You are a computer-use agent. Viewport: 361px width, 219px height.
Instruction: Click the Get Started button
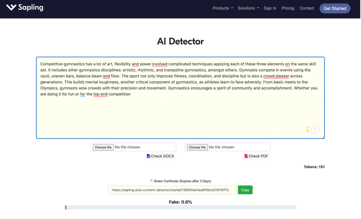tap(335, 8)
